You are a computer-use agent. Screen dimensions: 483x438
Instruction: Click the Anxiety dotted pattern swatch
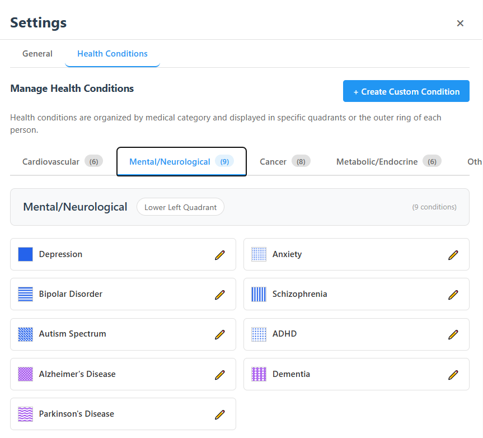click(258, 254)
